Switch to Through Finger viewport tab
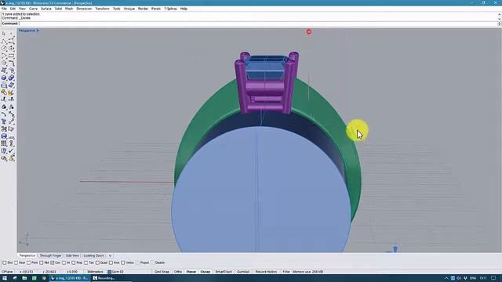This screenshot has height=282, width=502. pos(50,256)
